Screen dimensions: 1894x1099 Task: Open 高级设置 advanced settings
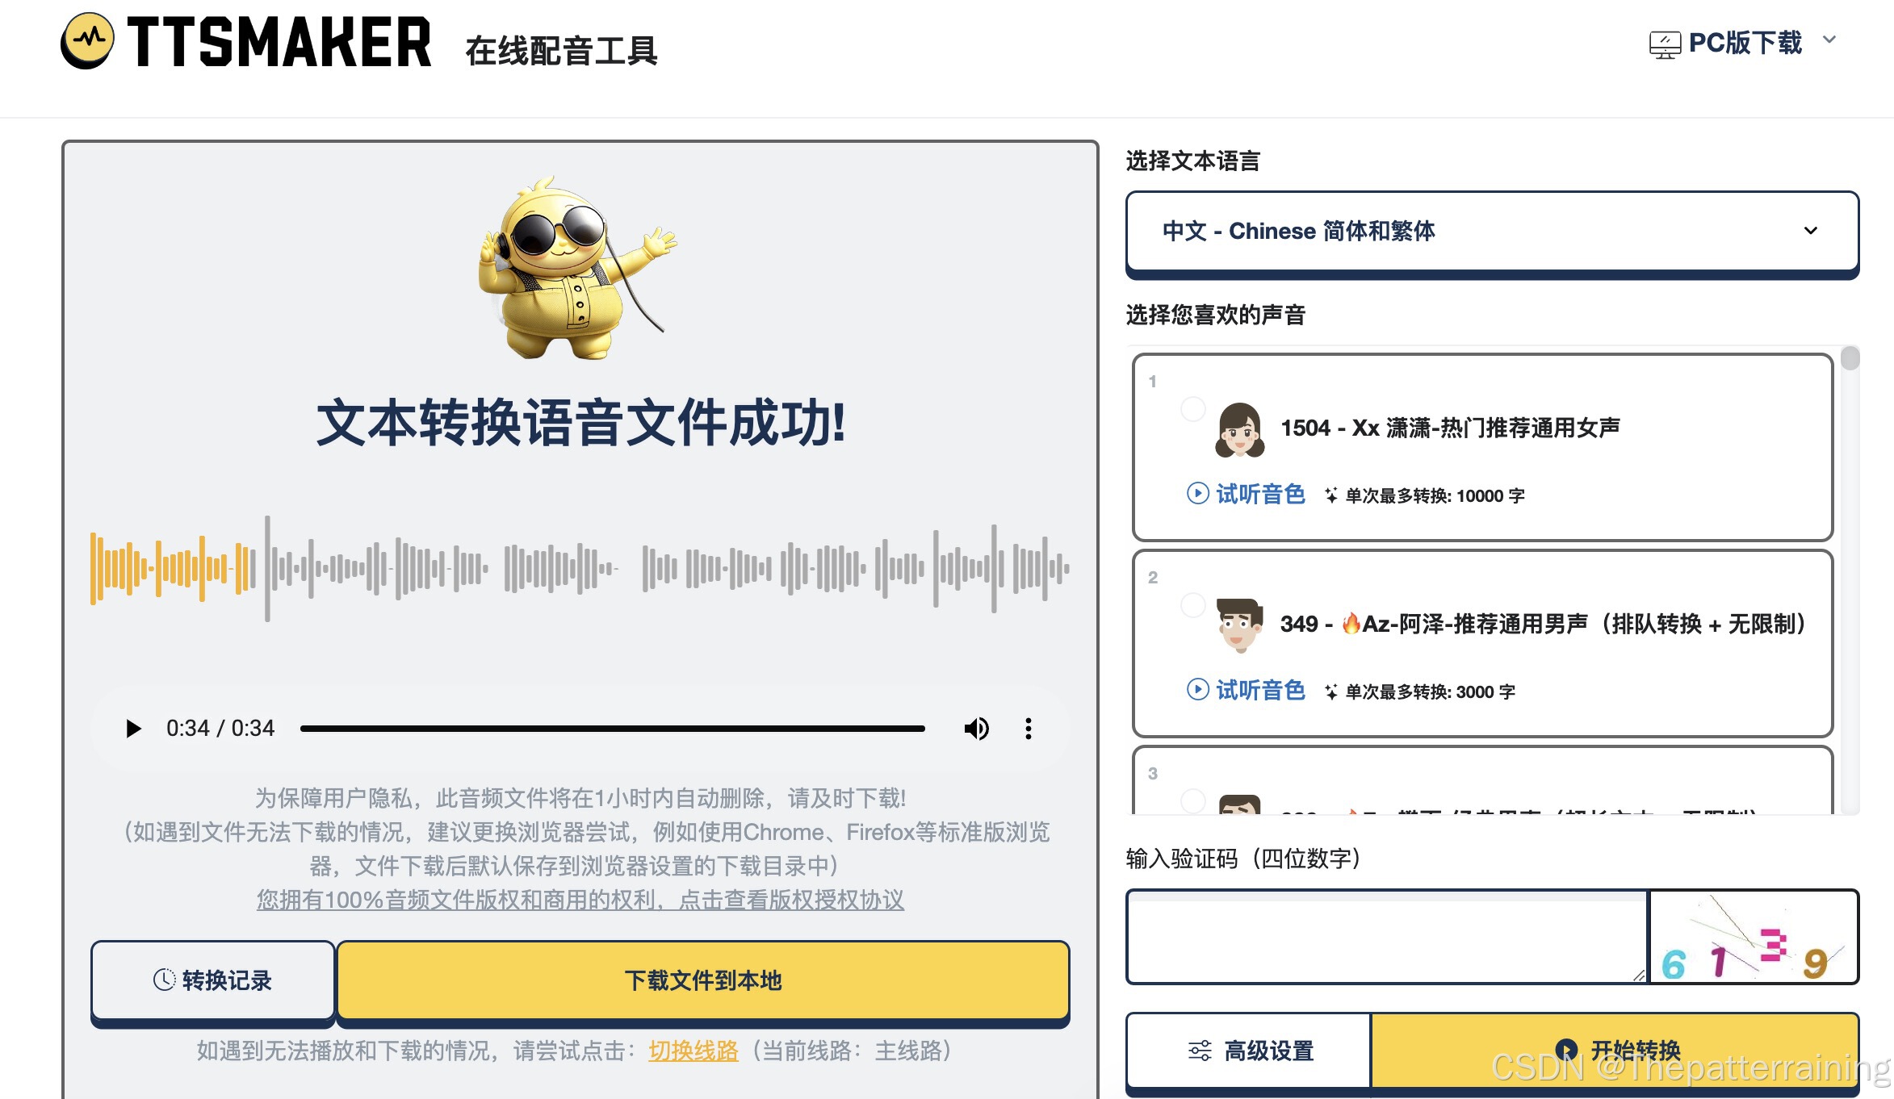click(x=1249, y=1051)
